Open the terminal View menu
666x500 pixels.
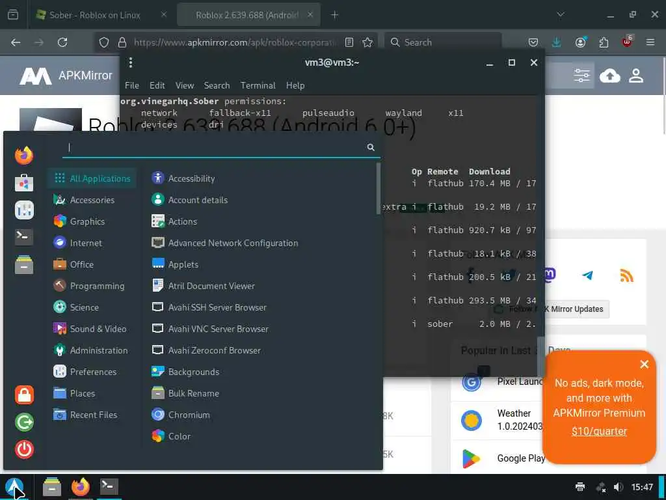click(184, 85)
